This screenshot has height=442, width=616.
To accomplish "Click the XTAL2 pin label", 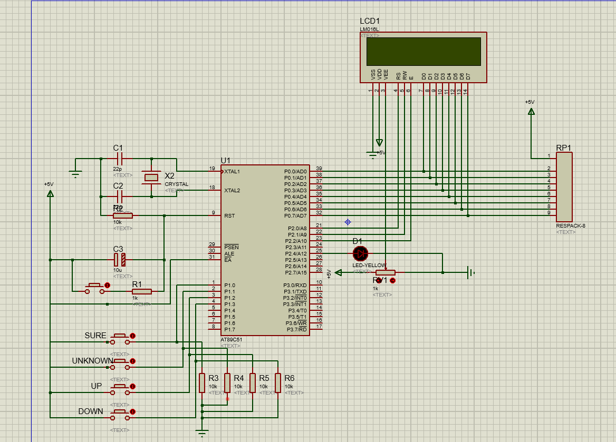I will point(232,190).
